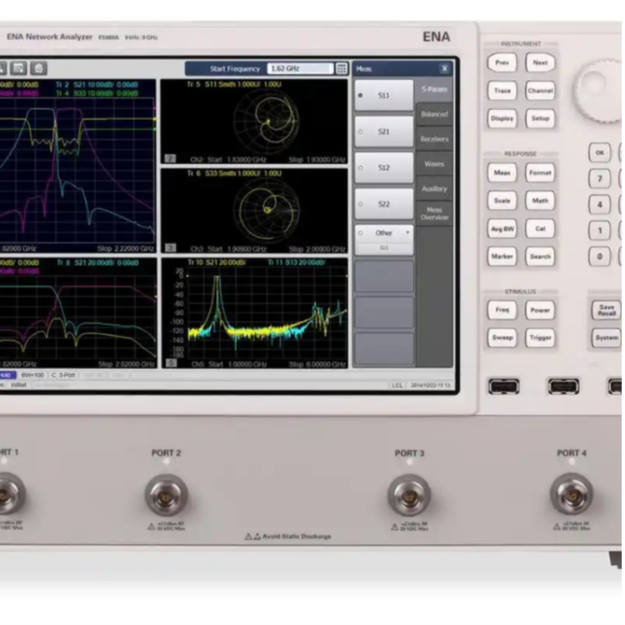Expand the Other parameter dropdown arrow
This screenshot has width=625, height=625.
coord(407,232)
